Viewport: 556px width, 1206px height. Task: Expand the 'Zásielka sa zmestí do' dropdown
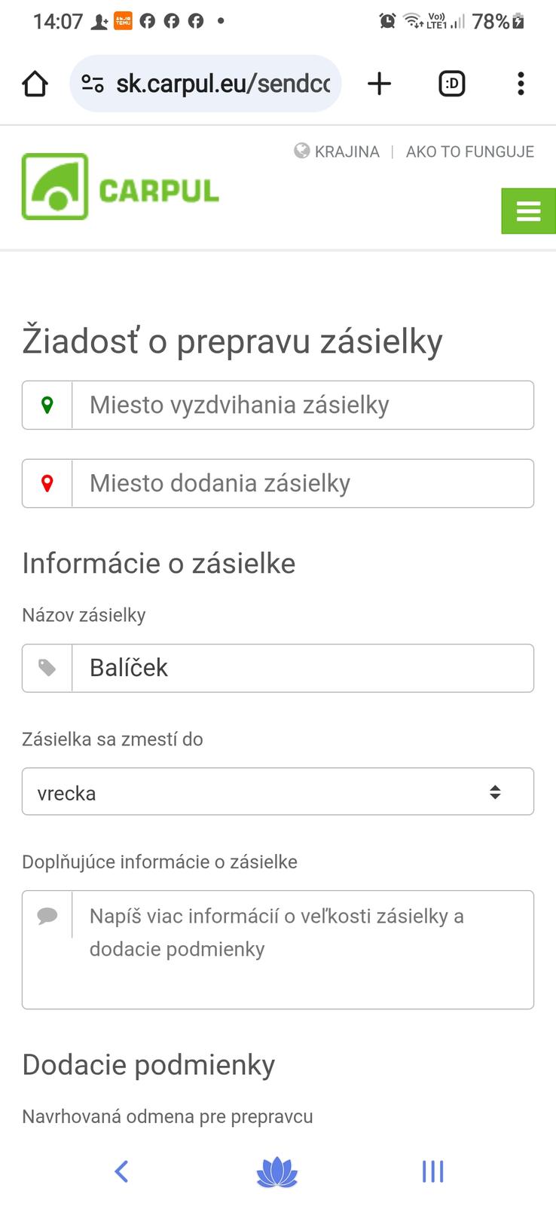pyautogui.click(x=277, y=792)
